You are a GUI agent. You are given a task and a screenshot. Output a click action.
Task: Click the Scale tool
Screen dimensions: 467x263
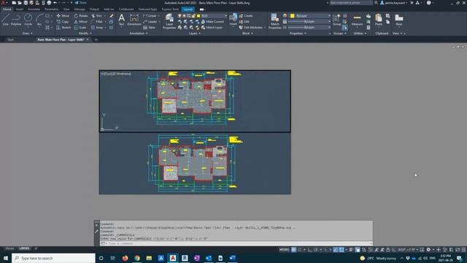pyautogui.click(x=80, y=28)
